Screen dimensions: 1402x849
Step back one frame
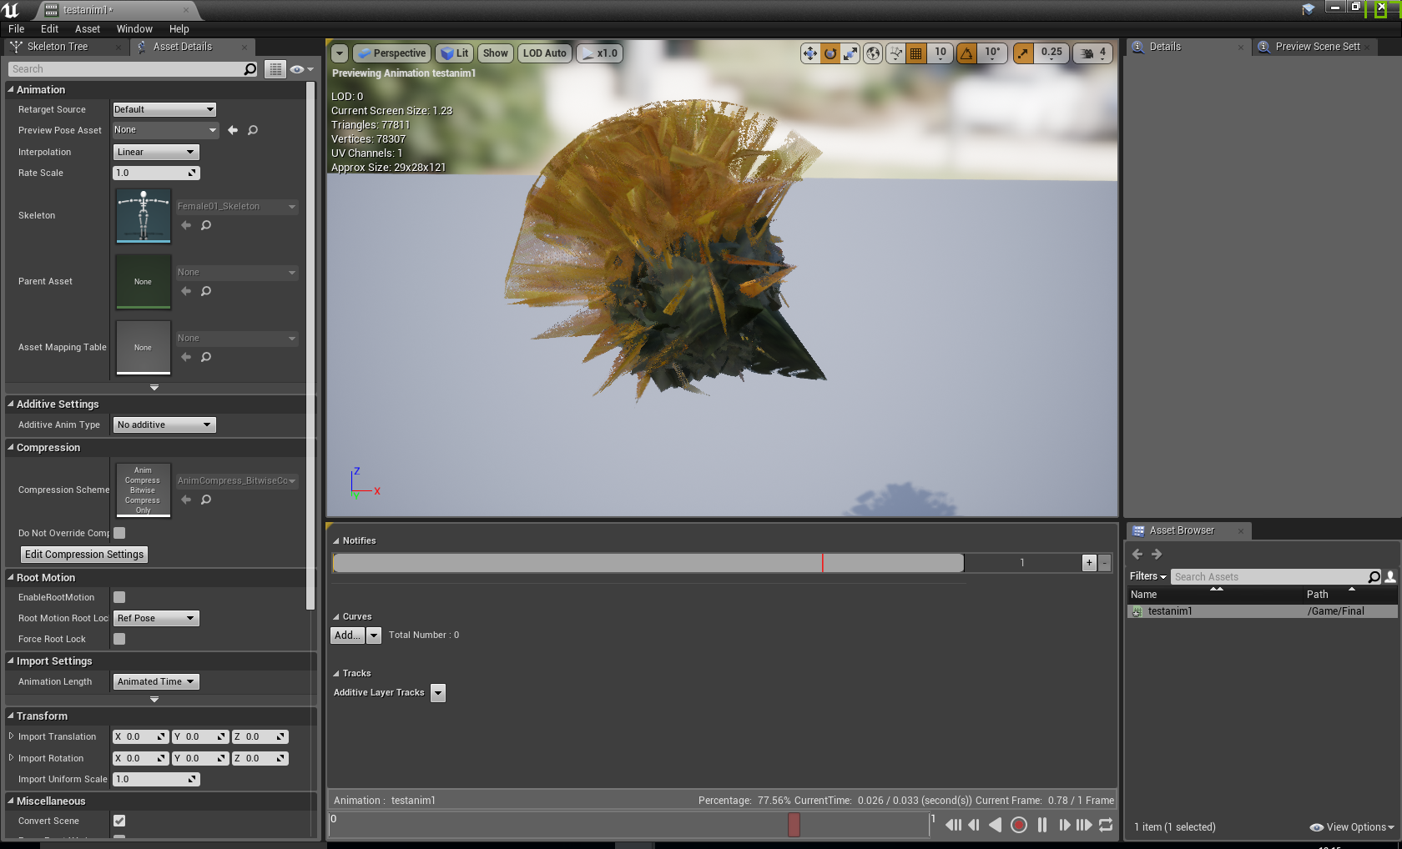click(974, 825)
